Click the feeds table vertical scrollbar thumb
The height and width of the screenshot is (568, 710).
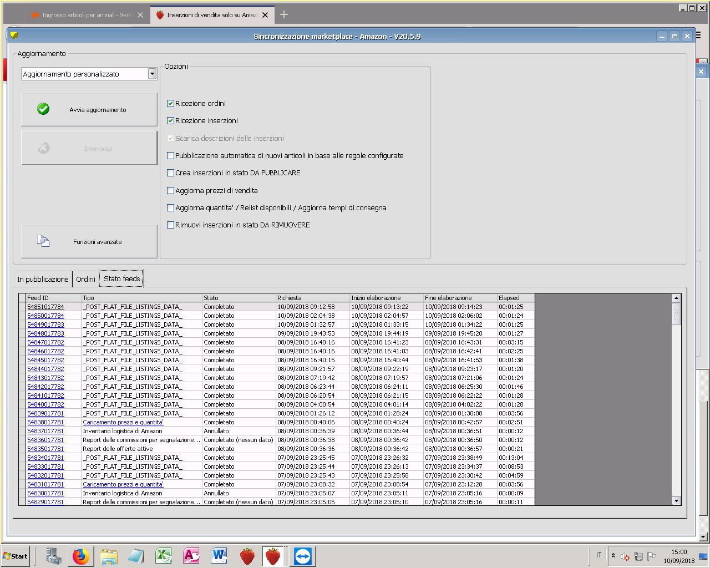[676, 313]
